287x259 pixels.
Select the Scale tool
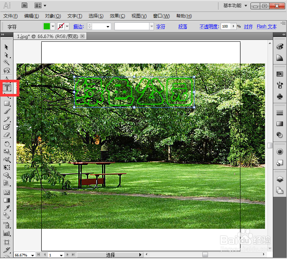(x=7, y=152)
